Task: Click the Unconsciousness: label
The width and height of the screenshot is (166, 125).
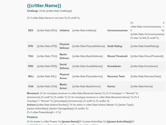Action: pos(118,31)
